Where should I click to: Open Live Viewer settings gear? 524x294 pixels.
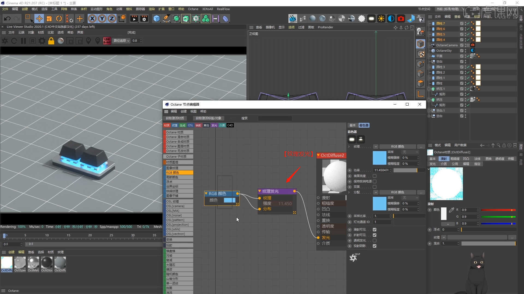tap(42, 41)
